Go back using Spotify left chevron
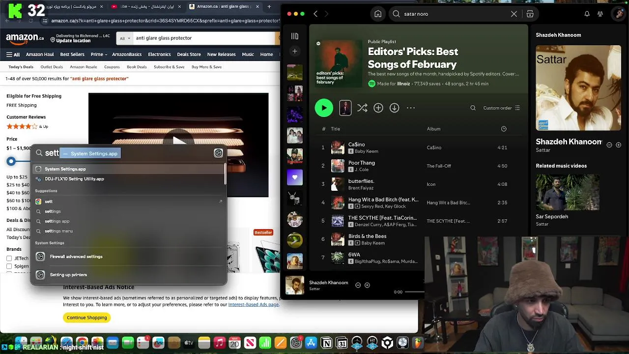 (x=315, y=14)
